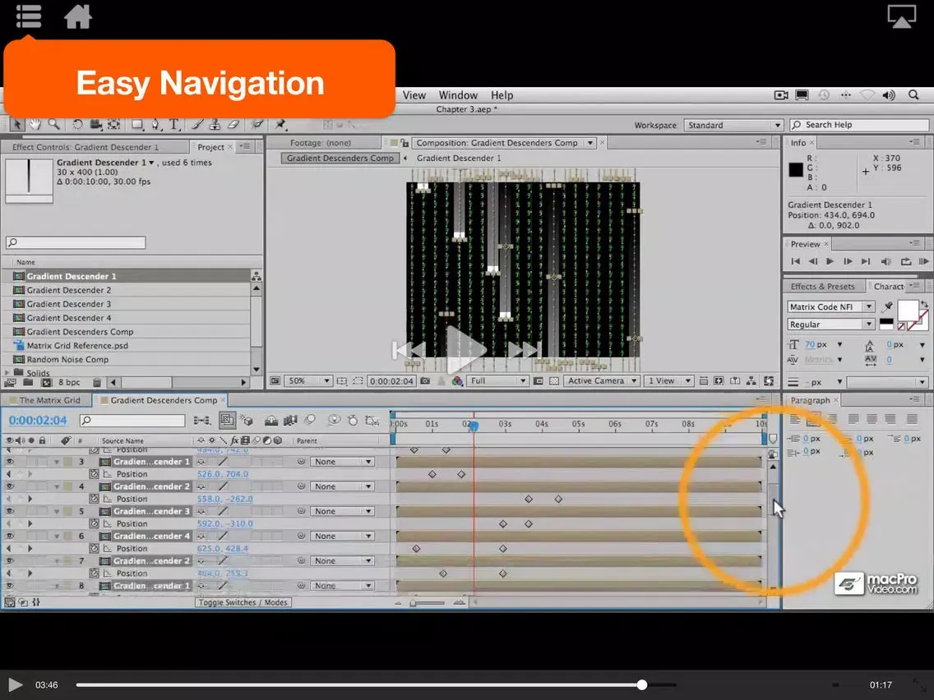Switch to Effects & Presets tab

click(x=822, y=286)
